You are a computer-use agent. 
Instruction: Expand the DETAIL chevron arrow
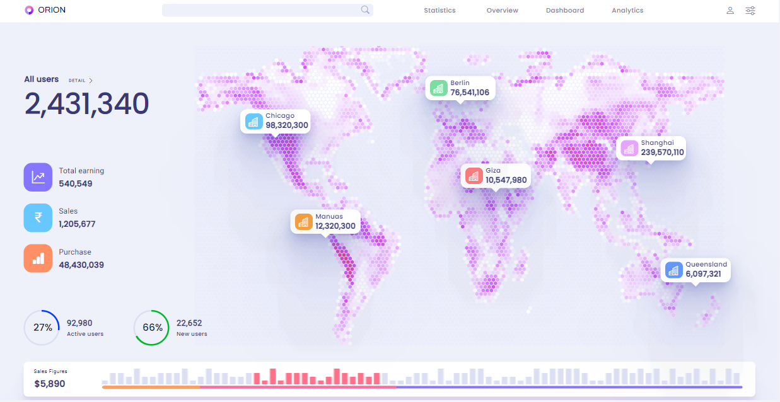(x=90, y=80)
